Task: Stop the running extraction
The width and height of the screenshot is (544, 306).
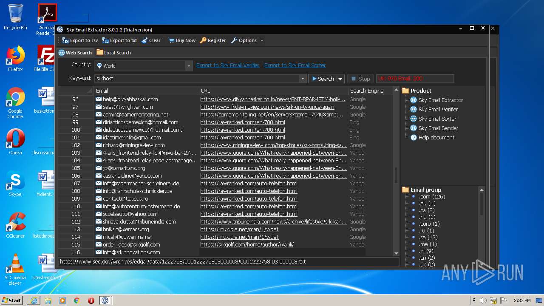Action: click(360, 79)
